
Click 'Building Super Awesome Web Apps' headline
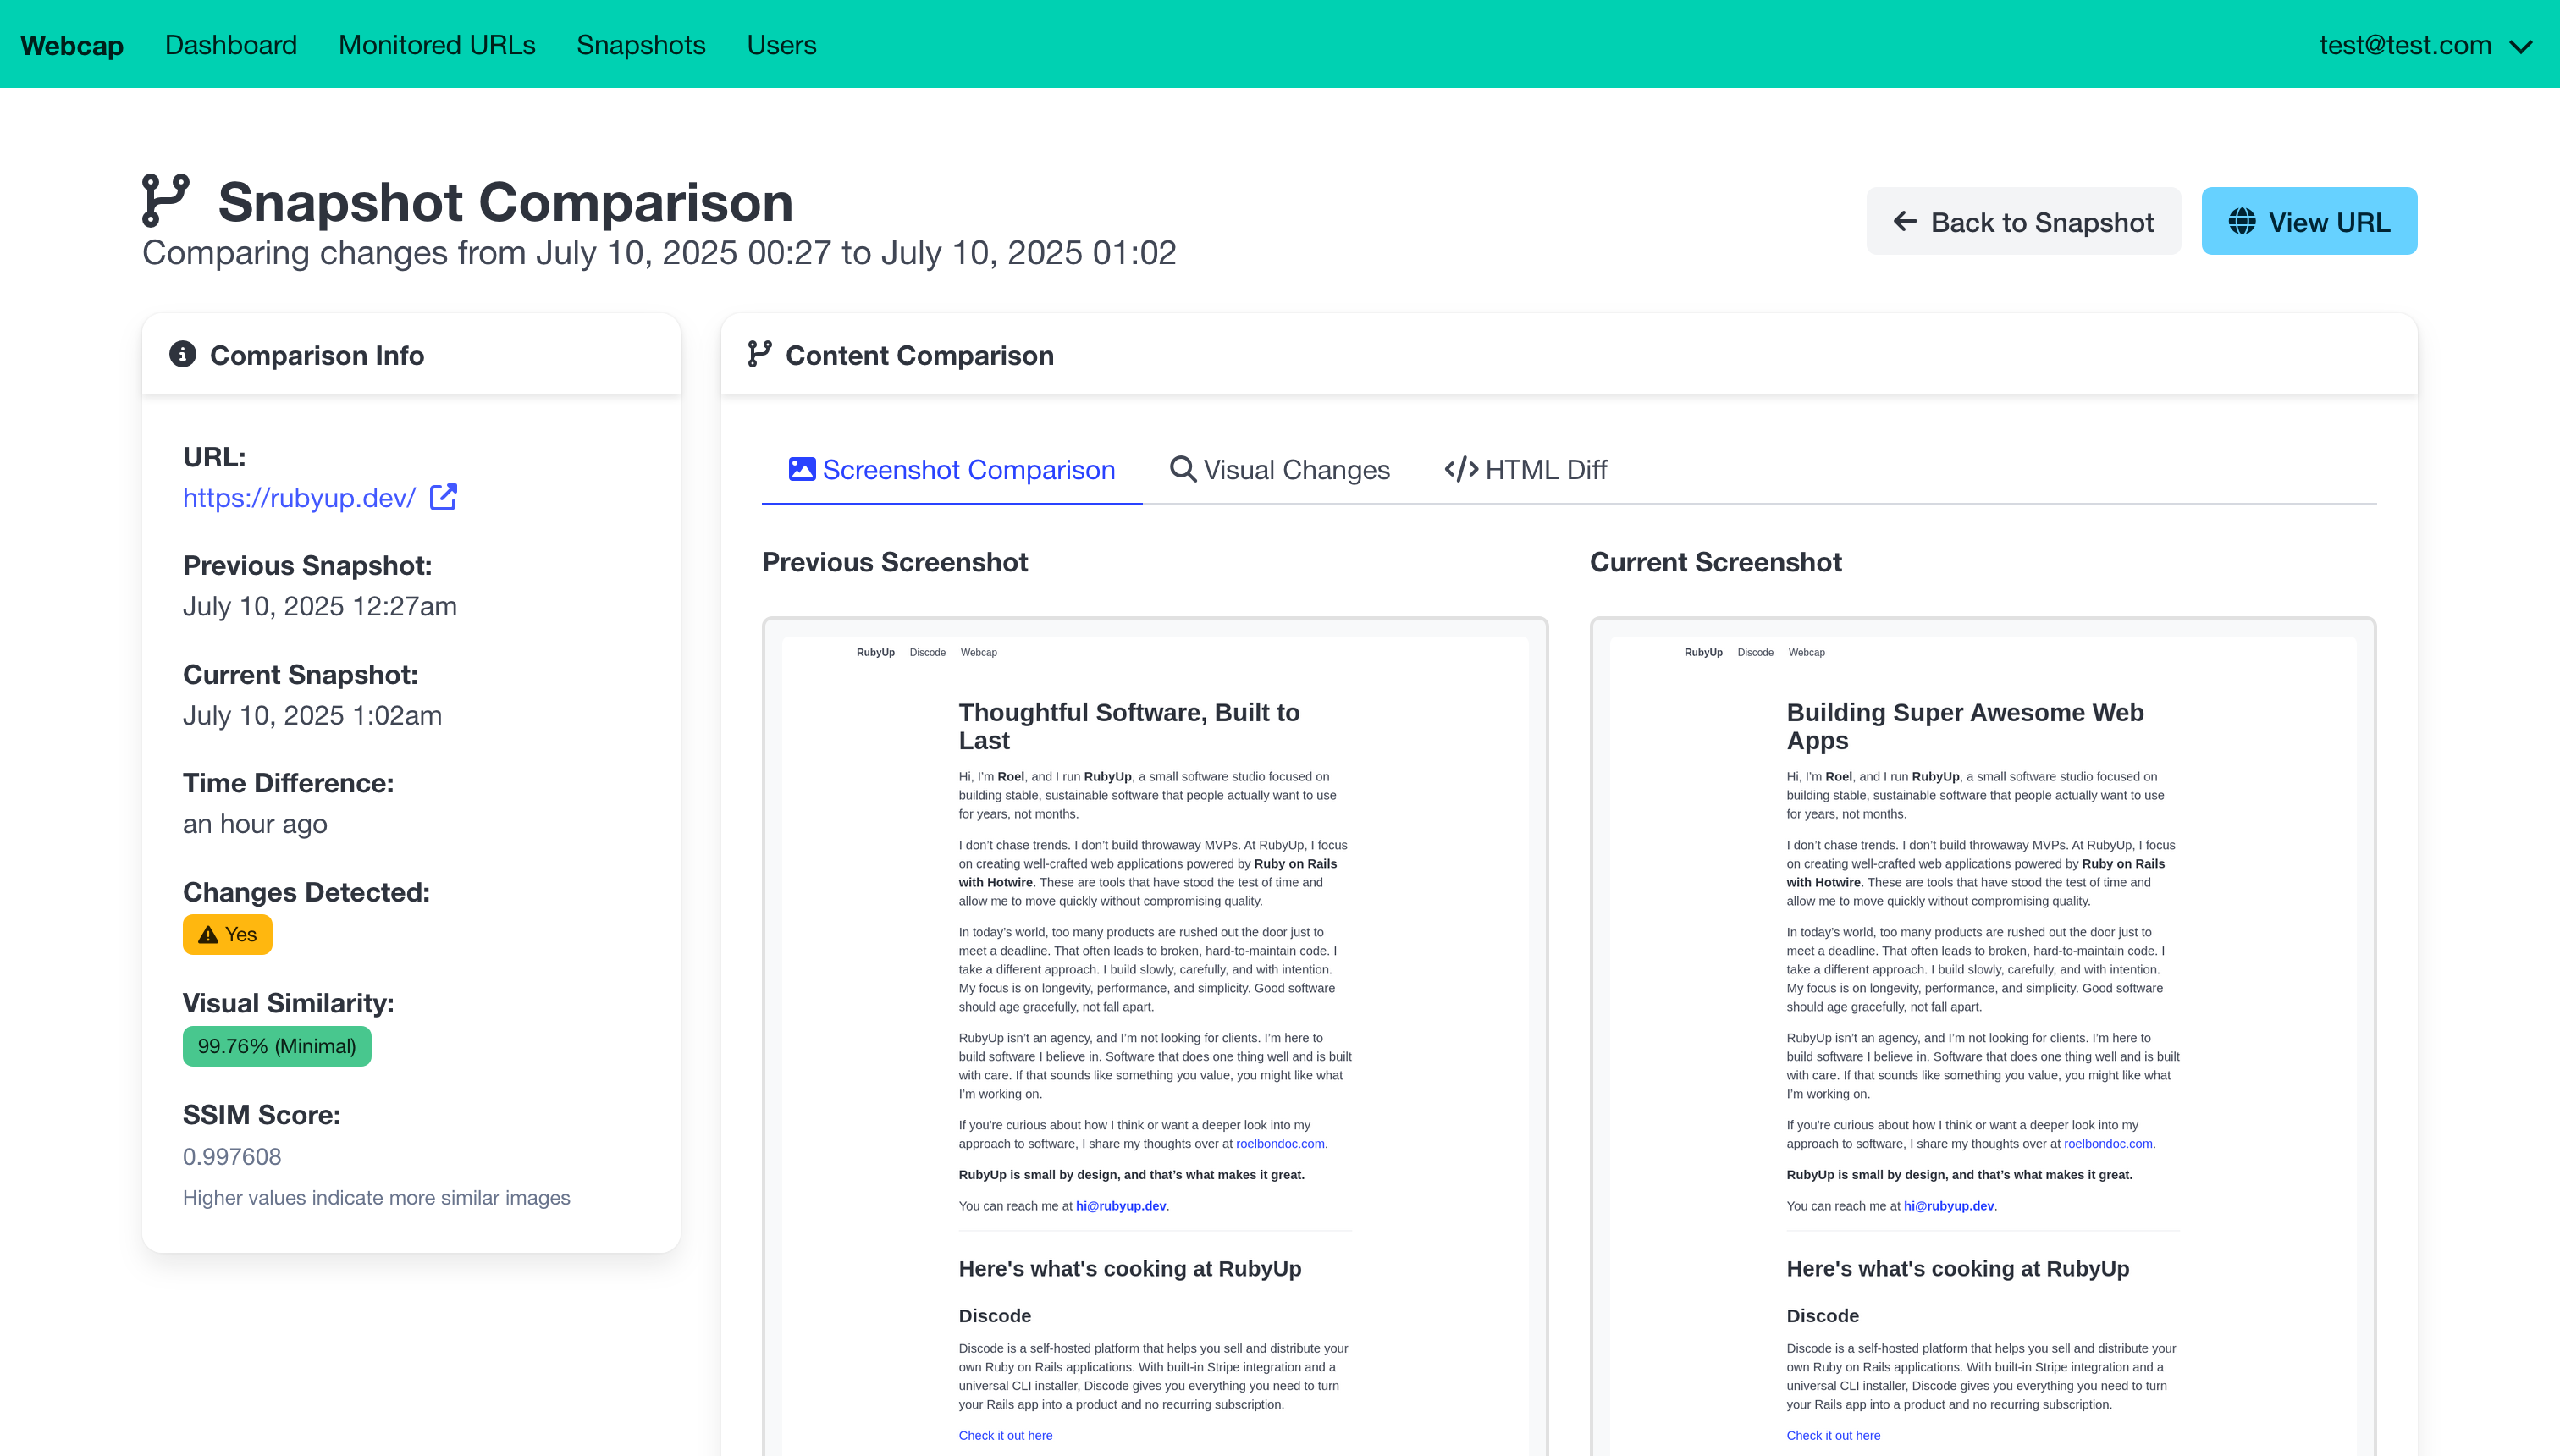tap(1965, 726)
